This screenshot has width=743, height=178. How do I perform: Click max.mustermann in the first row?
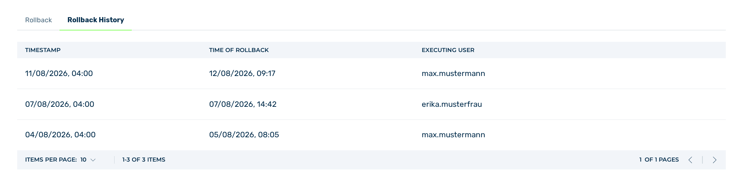click(x=453, y=73)
